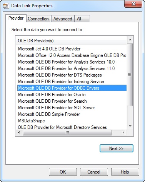Switch to the Connection tab
145x182 pixels.
pyautogui.click(x=38, y=19)
